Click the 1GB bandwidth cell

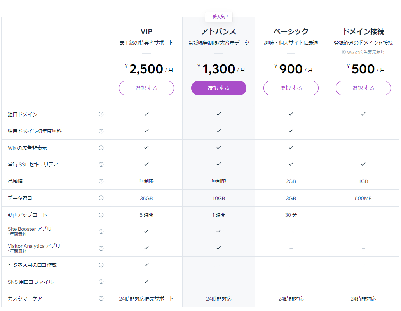tap(363, 181)
